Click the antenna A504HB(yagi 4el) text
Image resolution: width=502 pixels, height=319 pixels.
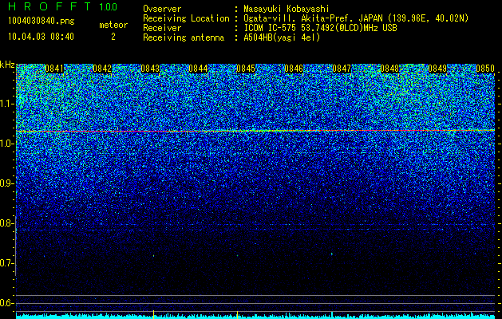pyautogui.click(x=282, y=37)
